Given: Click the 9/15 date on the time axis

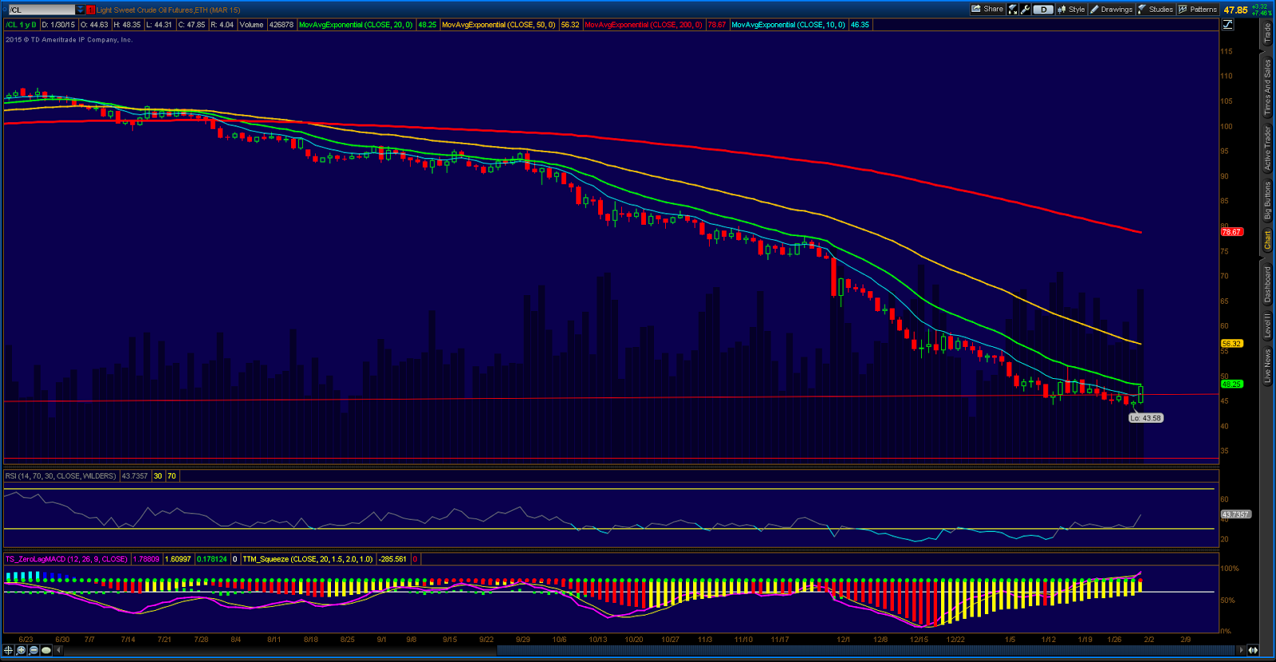Looking at the screenshot, I should click(x=450, y=640).
